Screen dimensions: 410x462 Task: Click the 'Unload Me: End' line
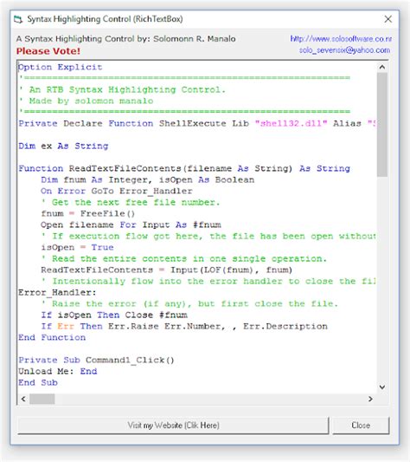pos(58,371)
